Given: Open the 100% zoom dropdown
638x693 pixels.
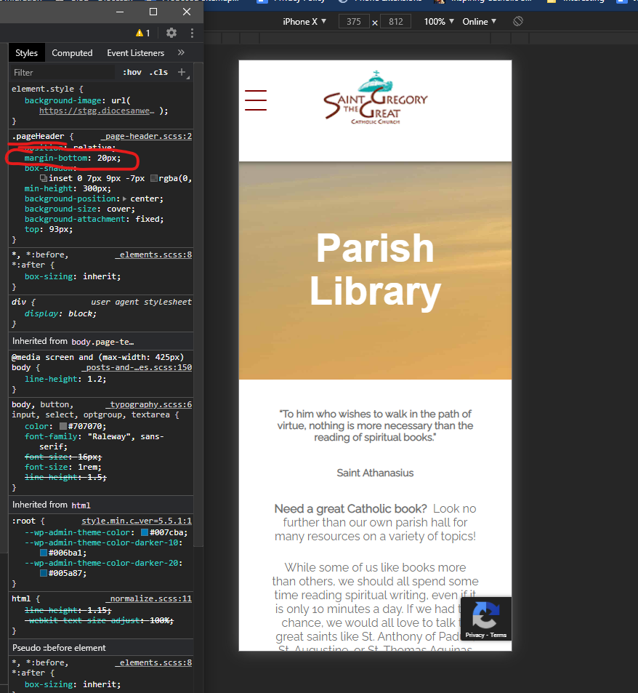Looking at the screenshot, I should 439,22.
